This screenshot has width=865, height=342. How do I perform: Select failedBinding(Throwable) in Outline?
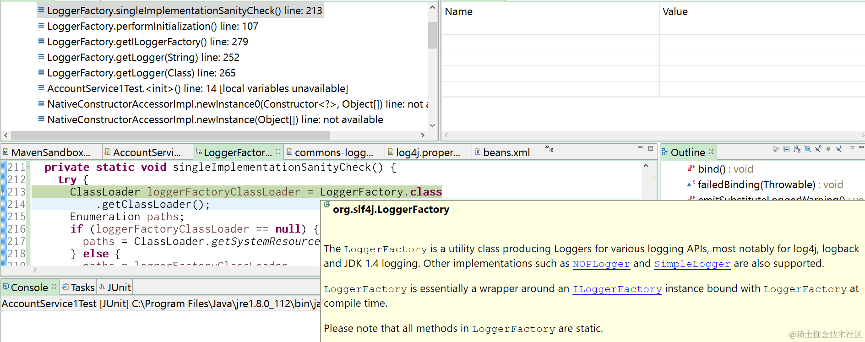pos(771,185)
